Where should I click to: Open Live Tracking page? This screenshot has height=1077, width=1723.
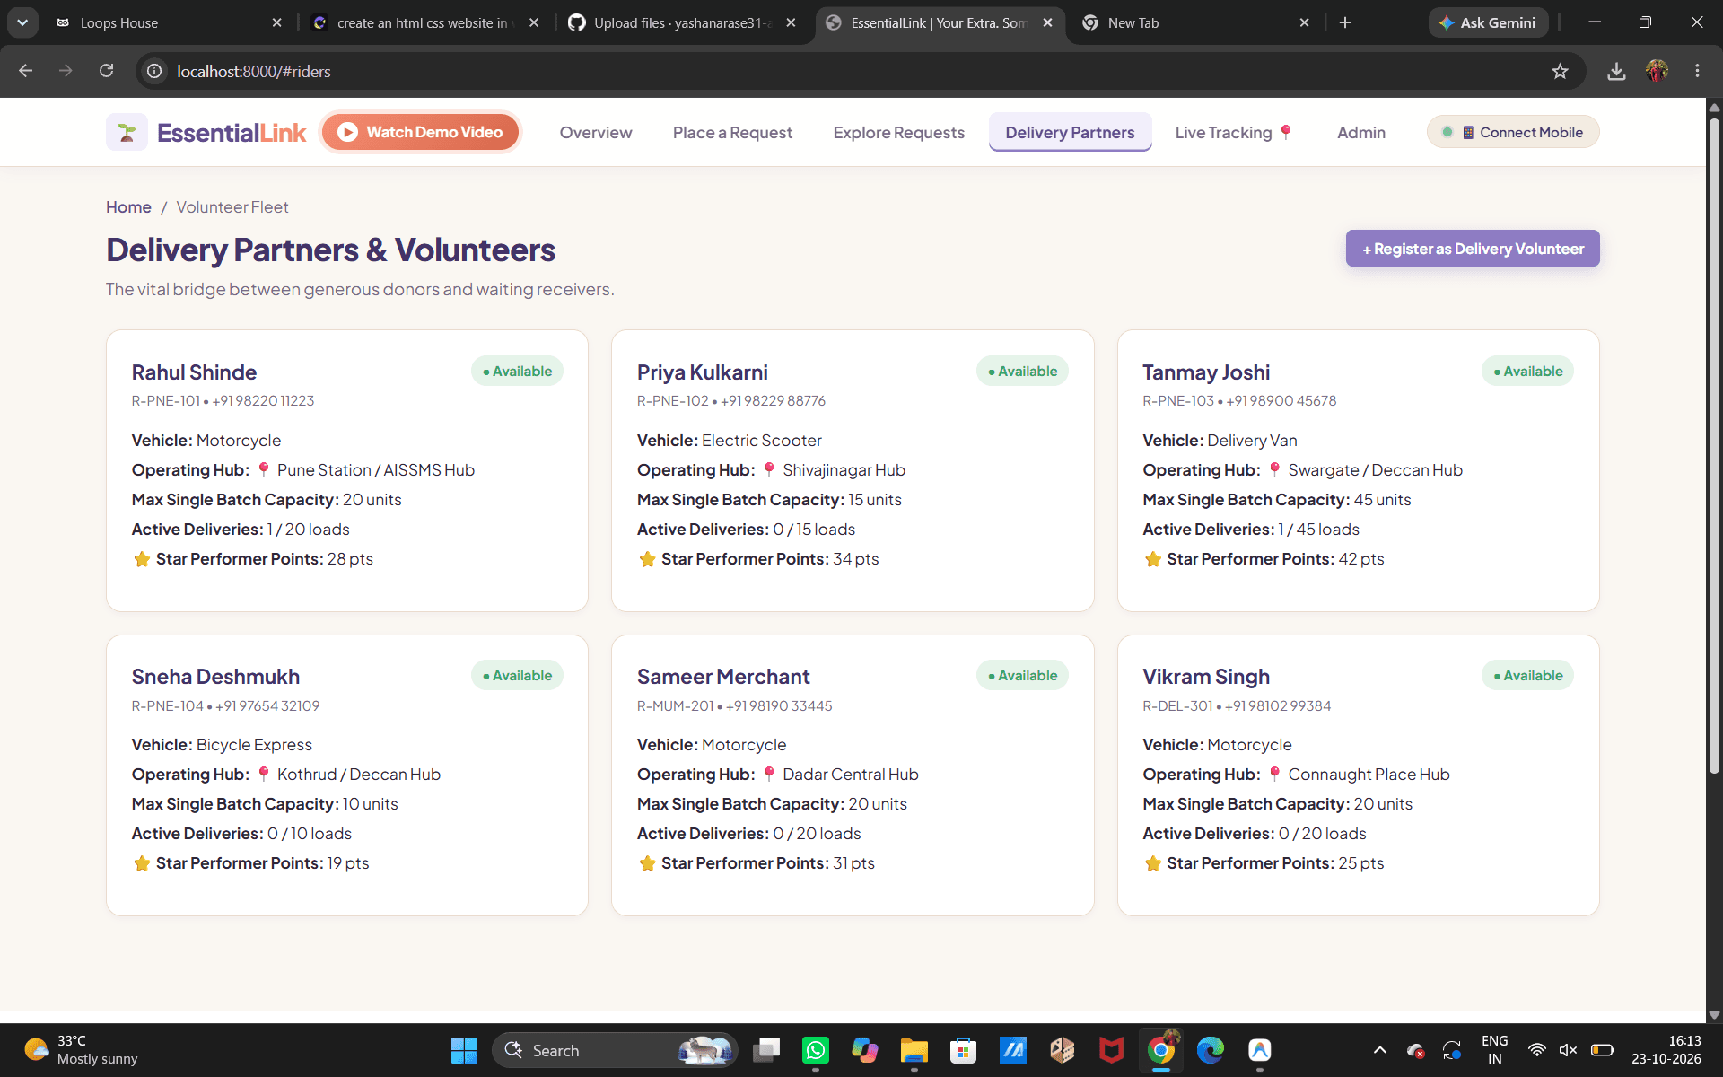1233,133
